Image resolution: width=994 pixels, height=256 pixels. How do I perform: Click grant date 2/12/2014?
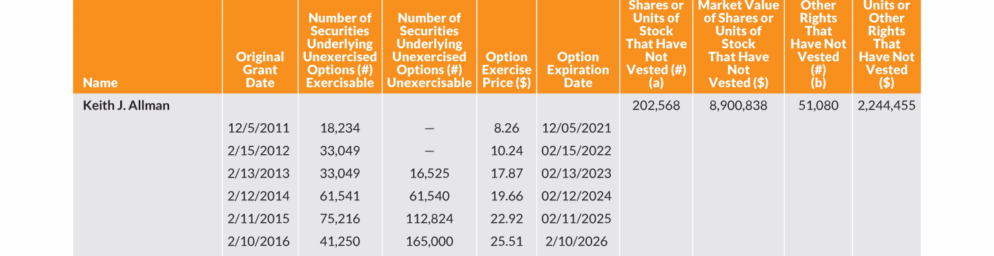click(259, 196)
